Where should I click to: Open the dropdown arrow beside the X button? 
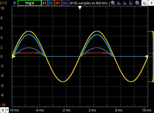7,110
